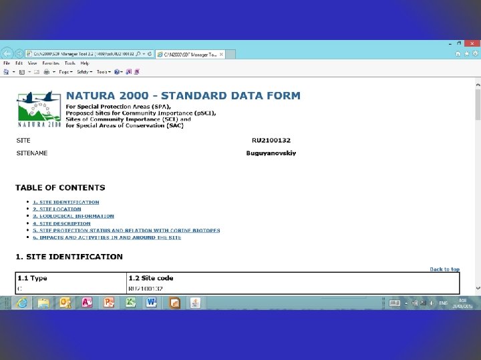Click the system clock in taskbar

click(462, 303)
